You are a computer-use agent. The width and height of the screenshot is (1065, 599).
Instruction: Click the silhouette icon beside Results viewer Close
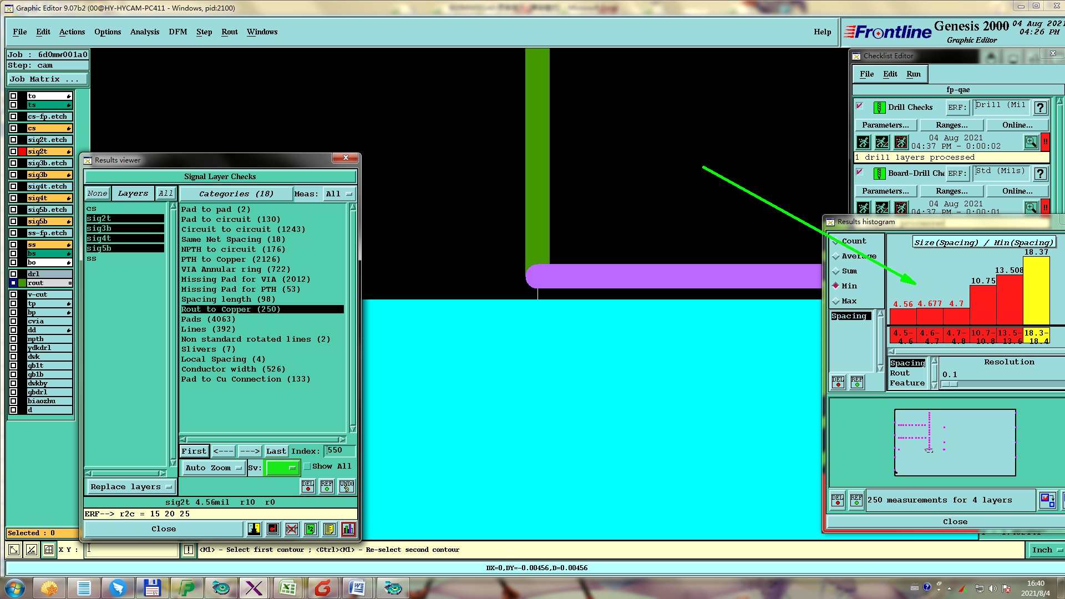(x=254, y=529)
